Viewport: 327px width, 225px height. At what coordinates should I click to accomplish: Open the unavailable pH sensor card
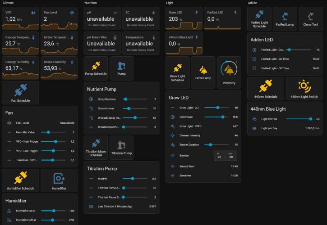(x=102, y=18)
